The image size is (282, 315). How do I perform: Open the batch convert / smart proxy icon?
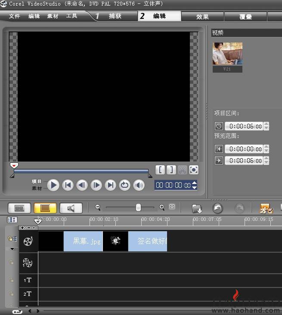(x=266, y=208)
